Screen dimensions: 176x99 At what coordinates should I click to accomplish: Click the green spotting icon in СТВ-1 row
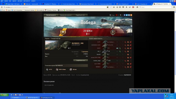pyautogui.click(x=120, y=48)
